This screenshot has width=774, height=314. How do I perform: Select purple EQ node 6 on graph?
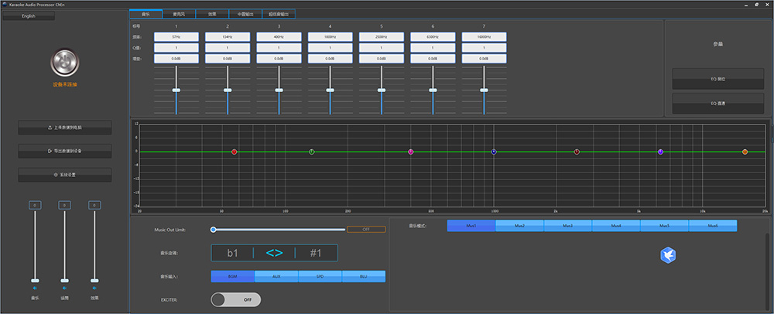click(660, 152)
